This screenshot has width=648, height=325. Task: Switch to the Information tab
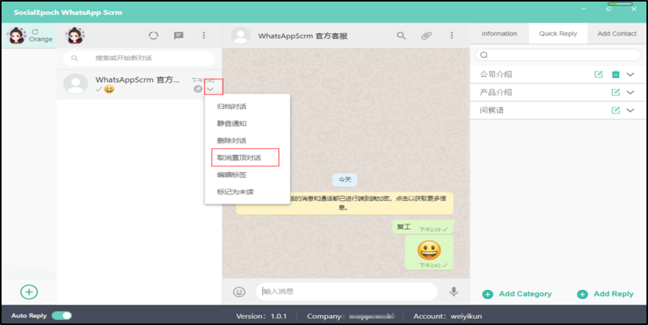tap(499, 34)
